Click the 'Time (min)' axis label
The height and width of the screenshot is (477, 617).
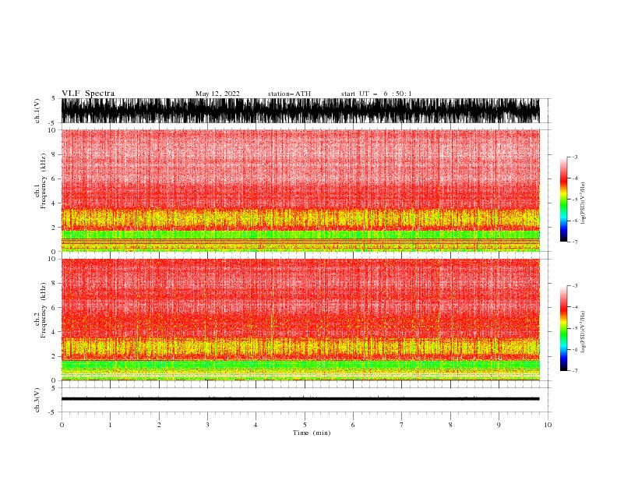312,433
